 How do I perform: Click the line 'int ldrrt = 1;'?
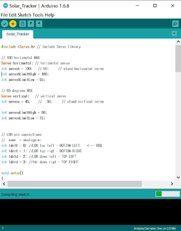pos(14,151)
